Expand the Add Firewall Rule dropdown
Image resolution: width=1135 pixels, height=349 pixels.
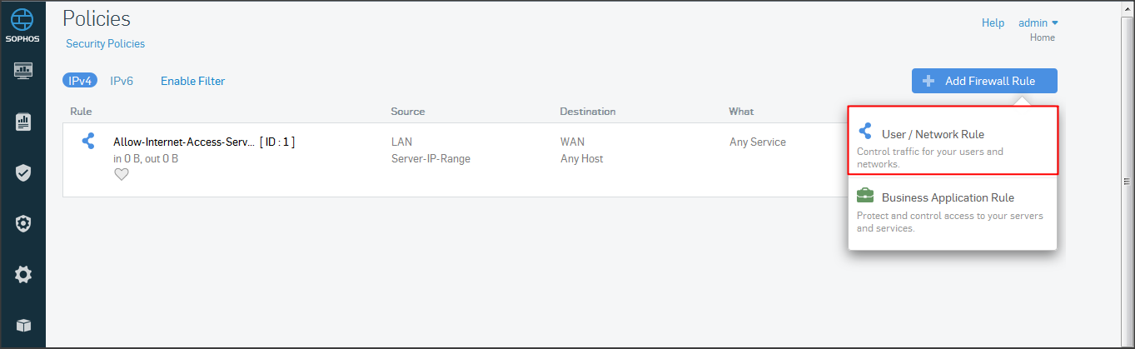click(984, 81)
